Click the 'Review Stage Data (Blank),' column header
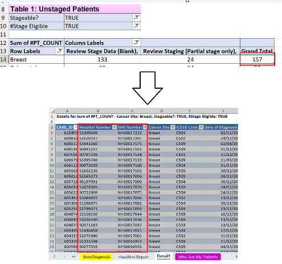282x264 pixels. point(103,51)
